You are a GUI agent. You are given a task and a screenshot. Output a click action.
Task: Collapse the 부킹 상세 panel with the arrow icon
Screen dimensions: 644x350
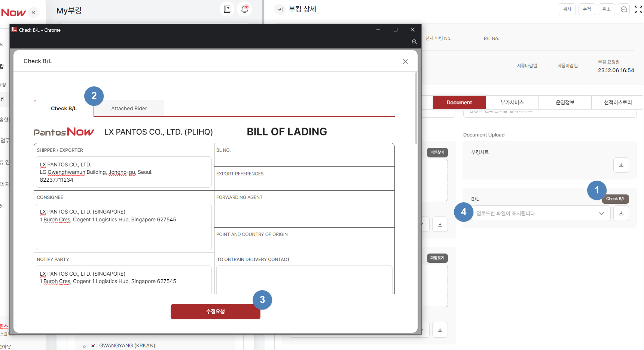click(x=280, y=9)
